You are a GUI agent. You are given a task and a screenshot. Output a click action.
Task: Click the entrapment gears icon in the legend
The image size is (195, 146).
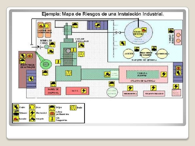(32, 119)
